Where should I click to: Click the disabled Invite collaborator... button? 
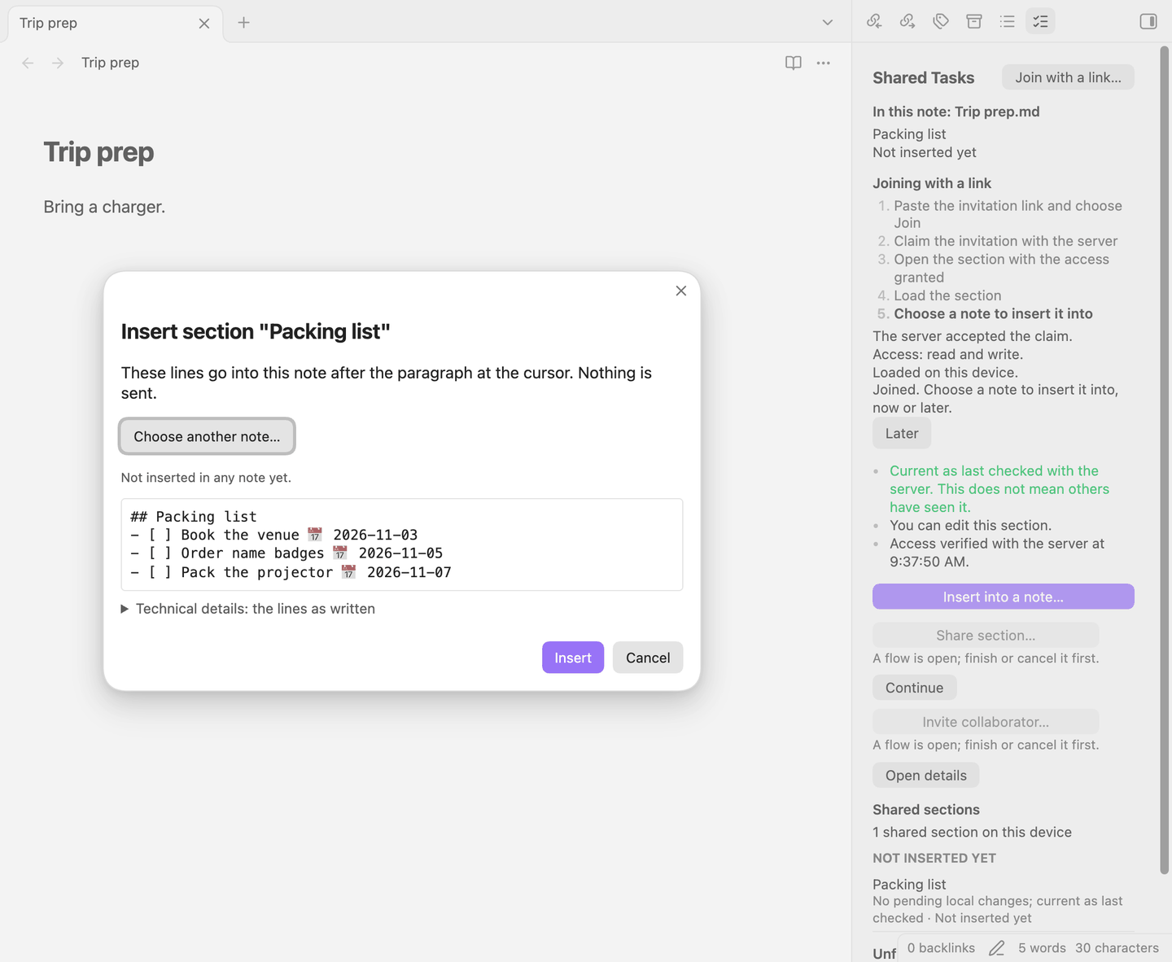coord(986,722)
